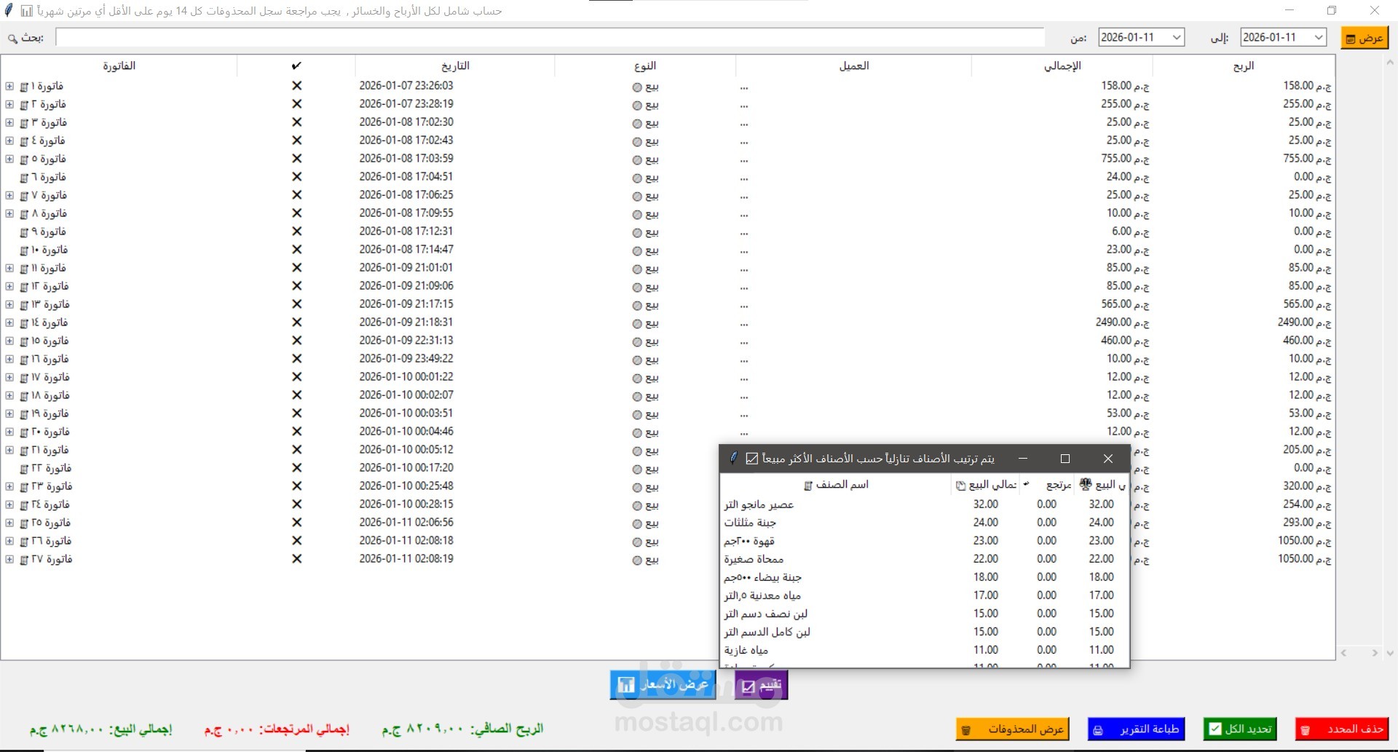
Task: Open the إلى end date dropdown
Action: point(1319,37)
